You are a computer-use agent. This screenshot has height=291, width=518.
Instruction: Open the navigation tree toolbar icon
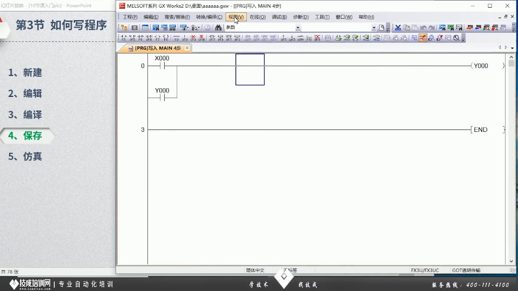[x=124, y=28]
